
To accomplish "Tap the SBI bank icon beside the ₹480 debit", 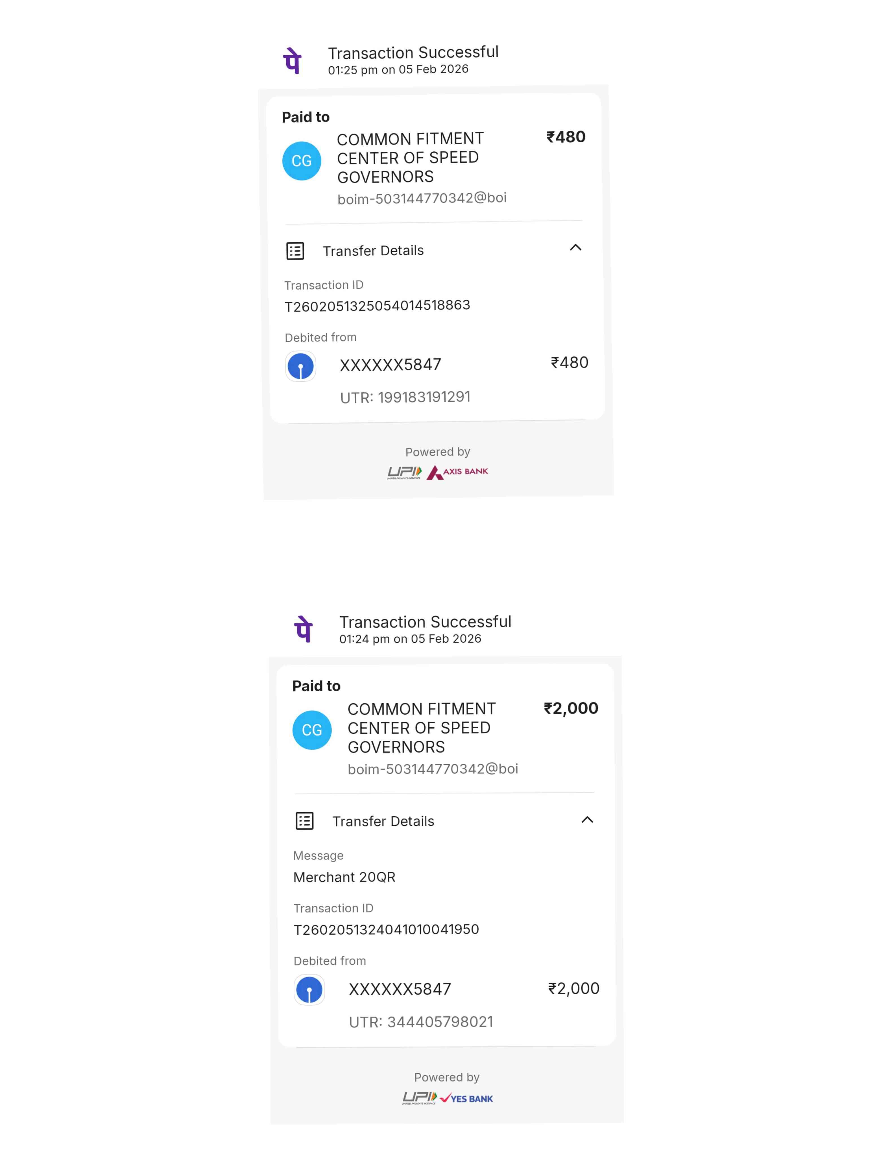I will coord(301,366).
